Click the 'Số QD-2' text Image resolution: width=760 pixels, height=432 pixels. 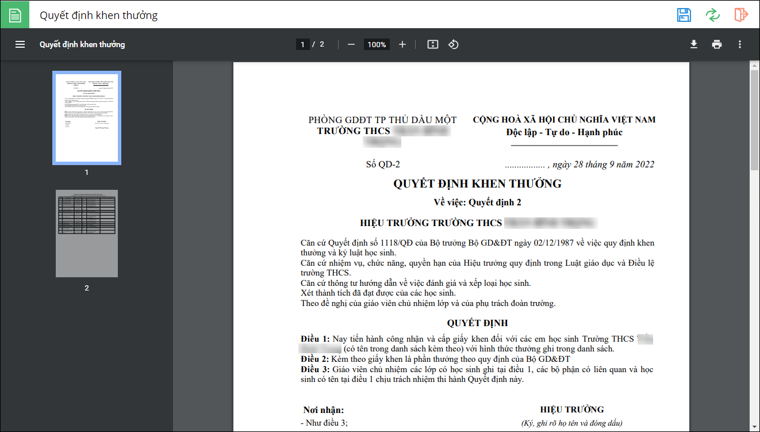[x=383, y=165]
